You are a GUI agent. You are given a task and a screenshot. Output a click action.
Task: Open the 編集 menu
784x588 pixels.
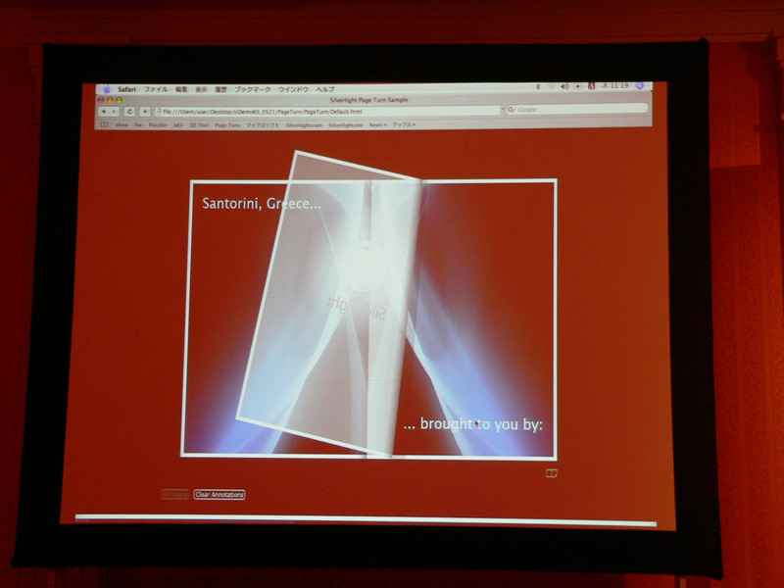(x=181, y=89)
